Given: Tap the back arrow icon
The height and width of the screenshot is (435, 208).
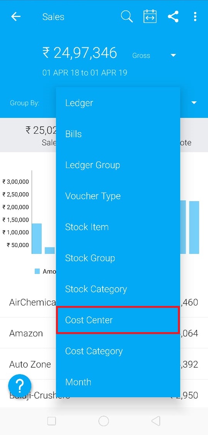Looking at the screenshot, I should click(x=16, y=17).
